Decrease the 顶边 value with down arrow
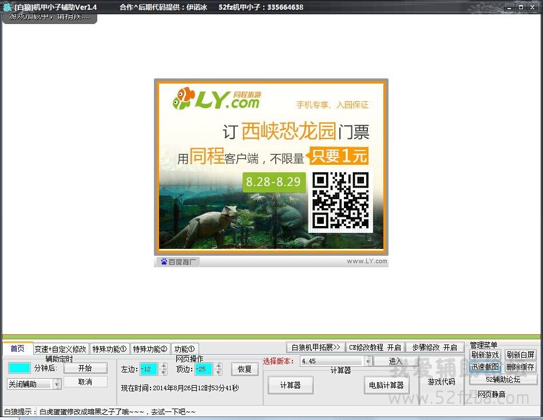The width and height of the screenshot is (543, 420). pos(218,372)
